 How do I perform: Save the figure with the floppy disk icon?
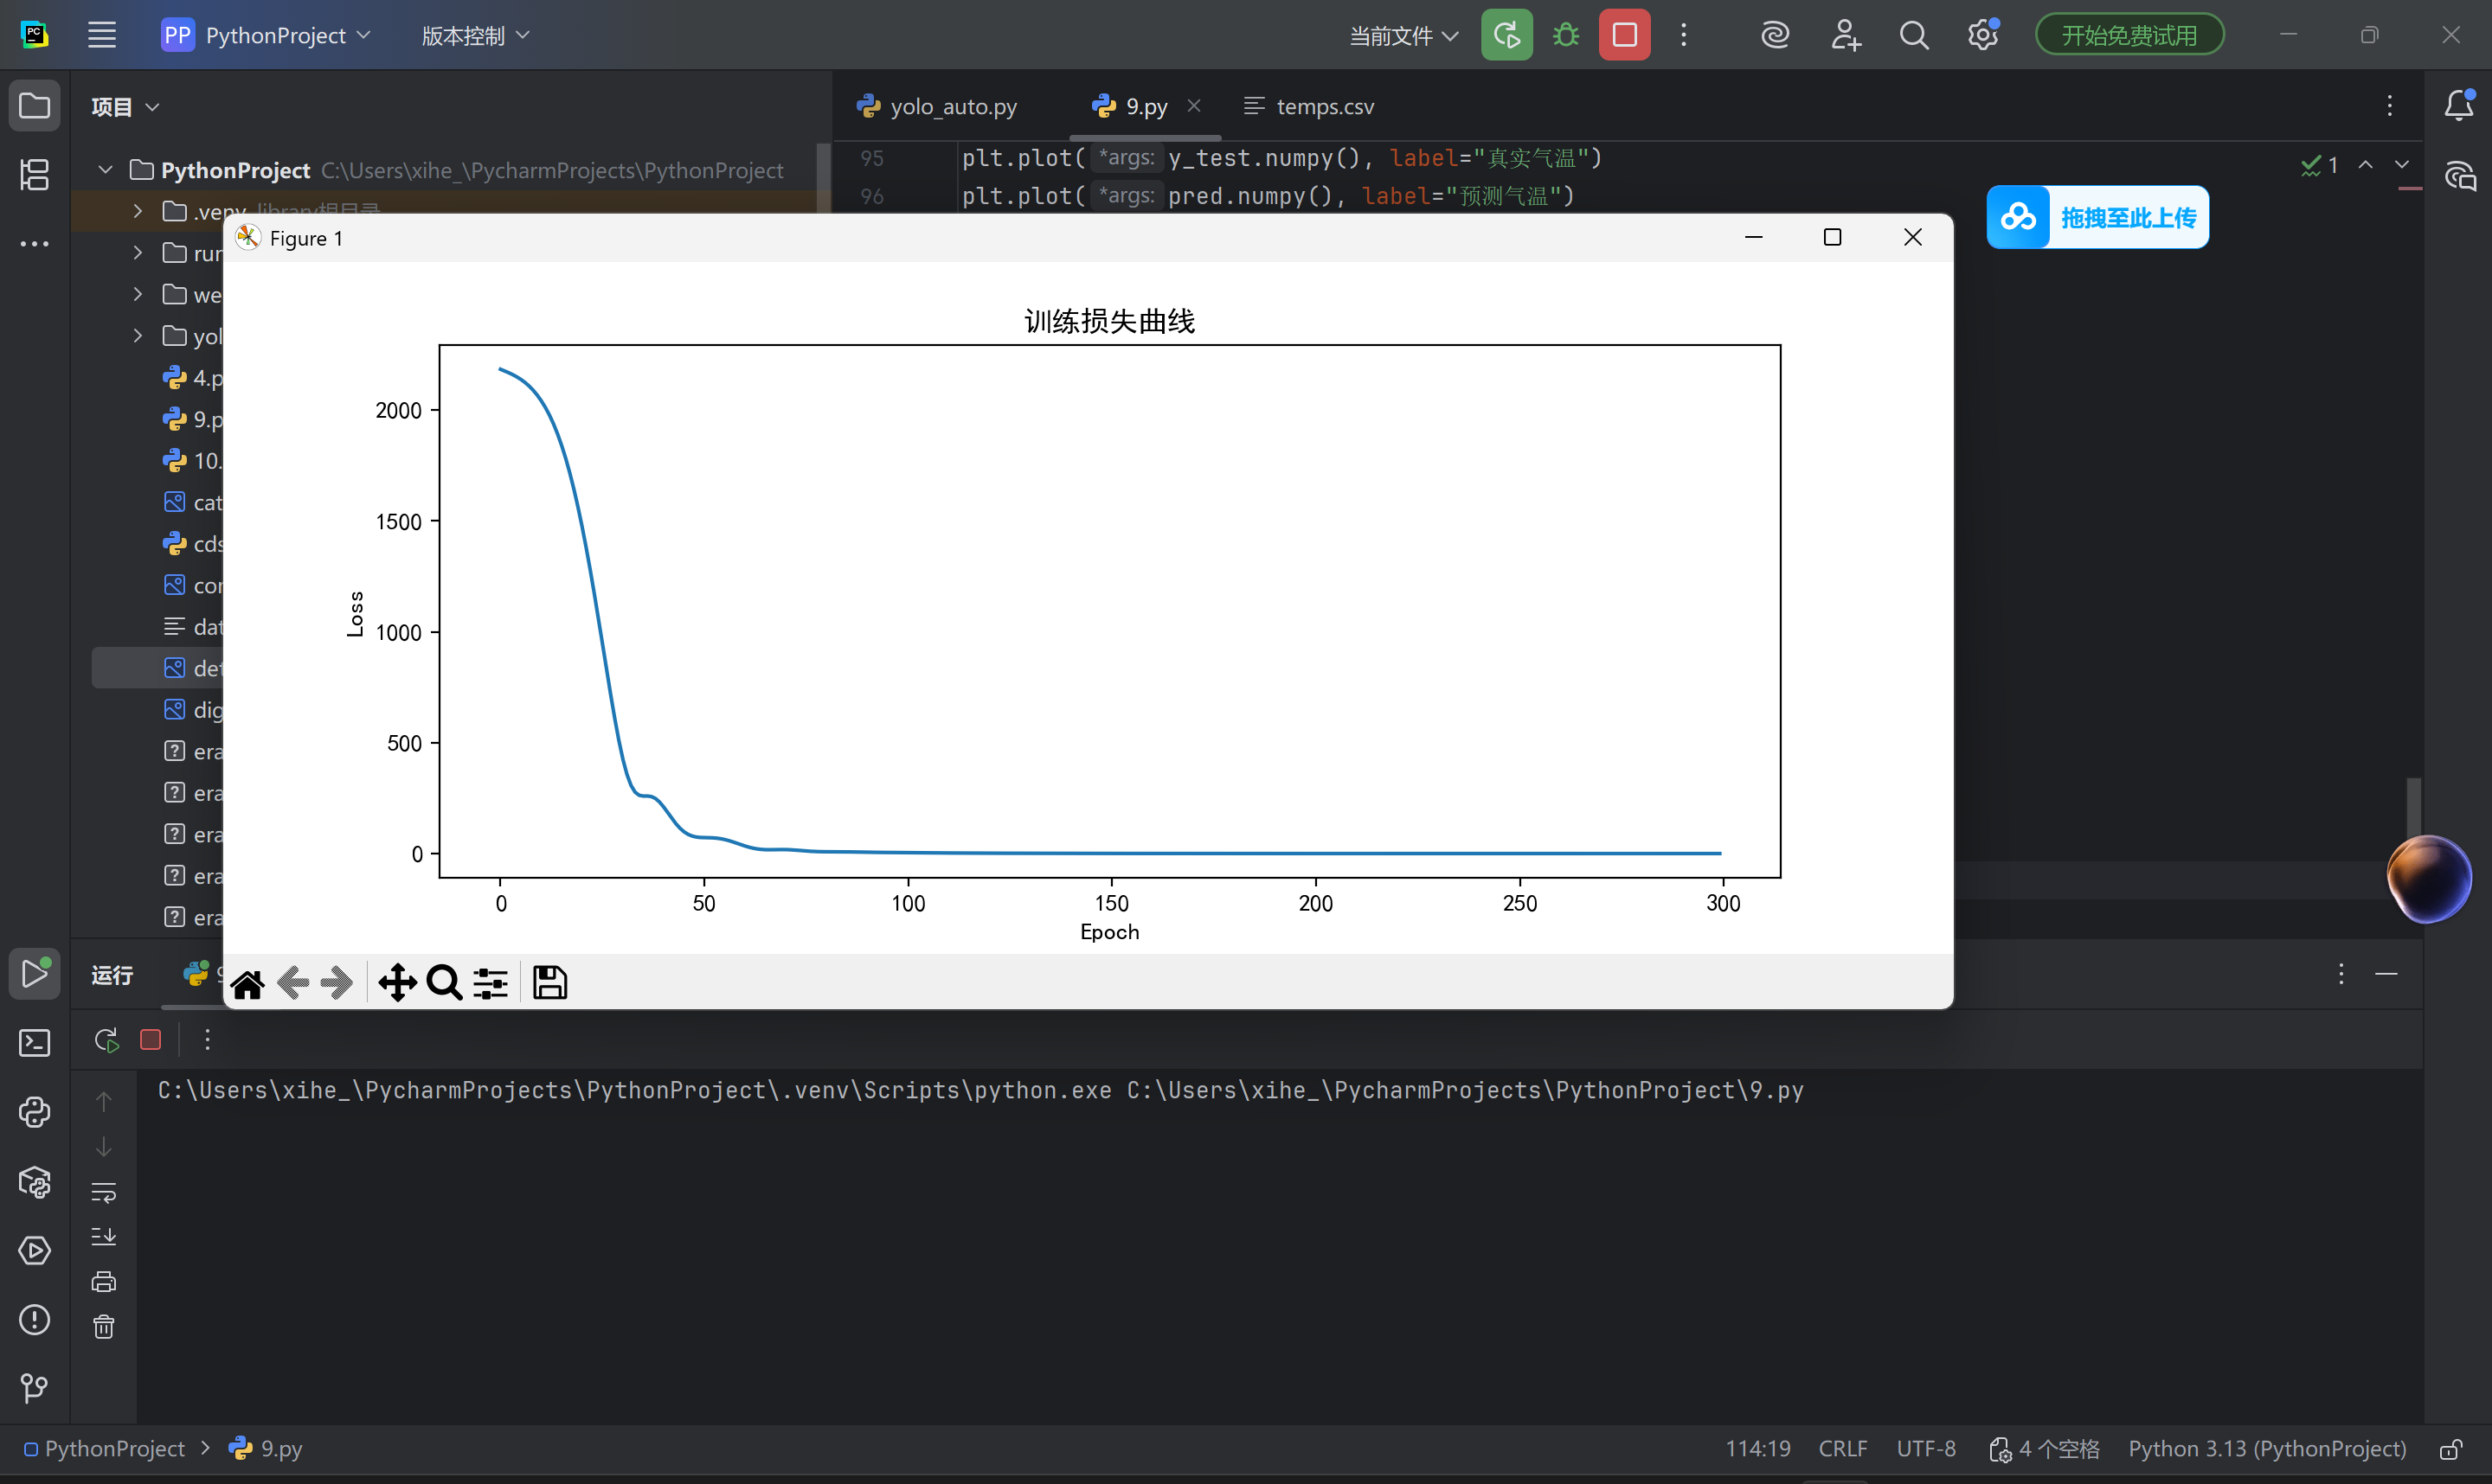[x=549, y=984]
